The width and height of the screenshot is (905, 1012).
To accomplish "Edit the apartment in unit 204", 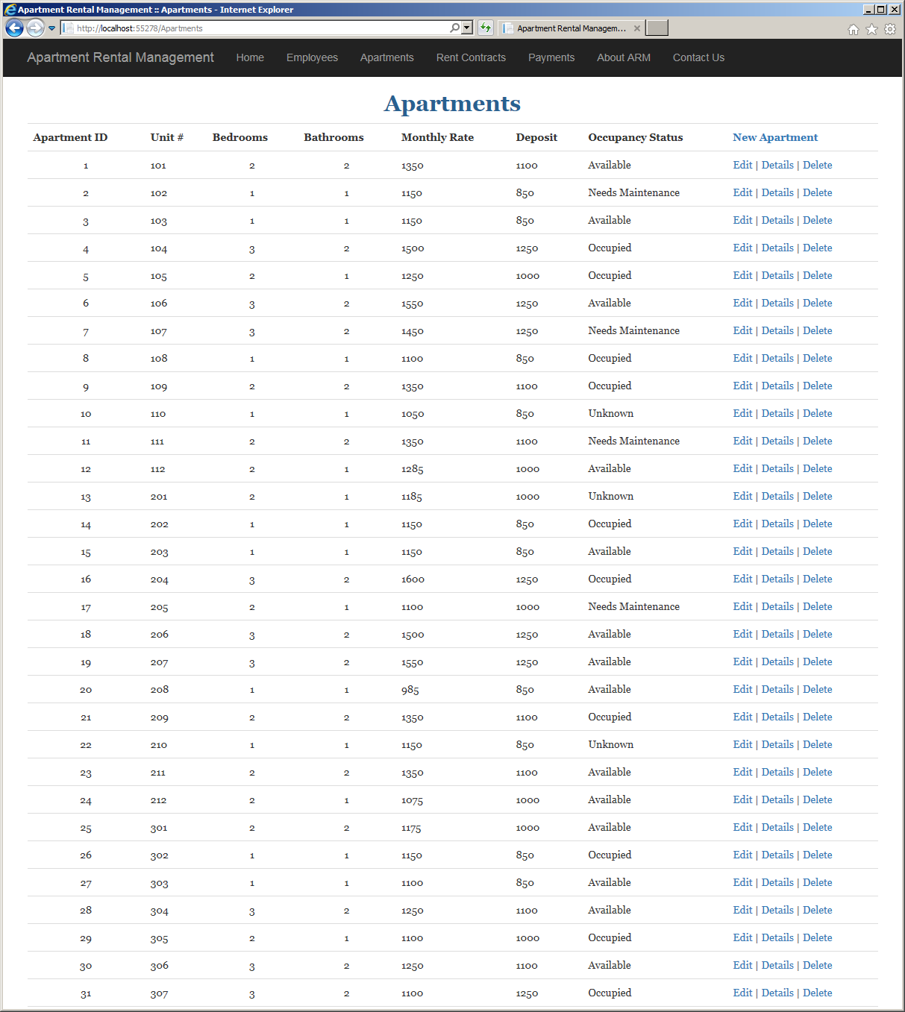I will coord(742,579).
